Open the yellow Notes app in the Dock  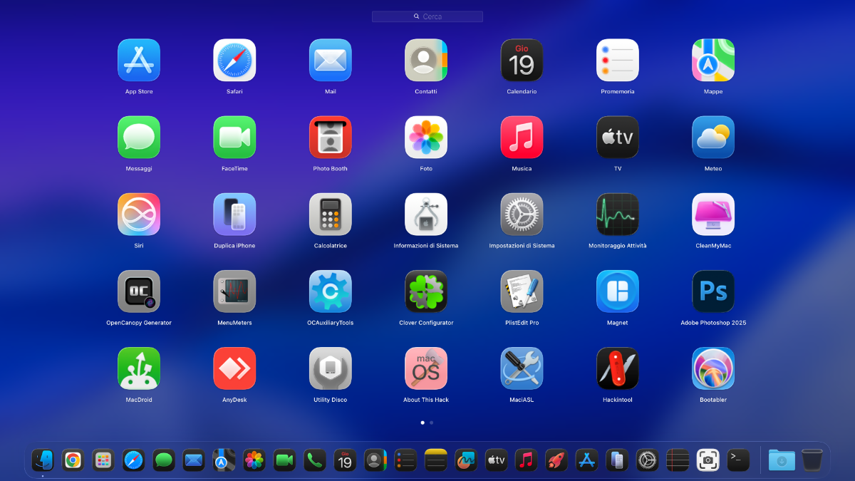click(435, 460)
